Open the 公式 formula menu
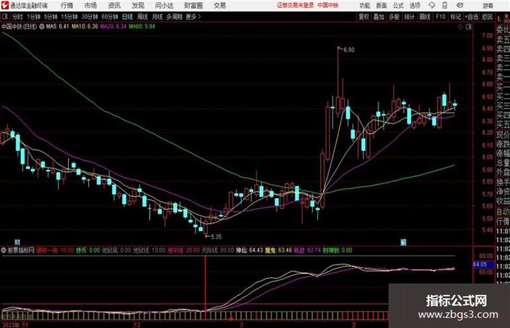The image size is (510, 328). pyautogui.click(x=398, y=5)
